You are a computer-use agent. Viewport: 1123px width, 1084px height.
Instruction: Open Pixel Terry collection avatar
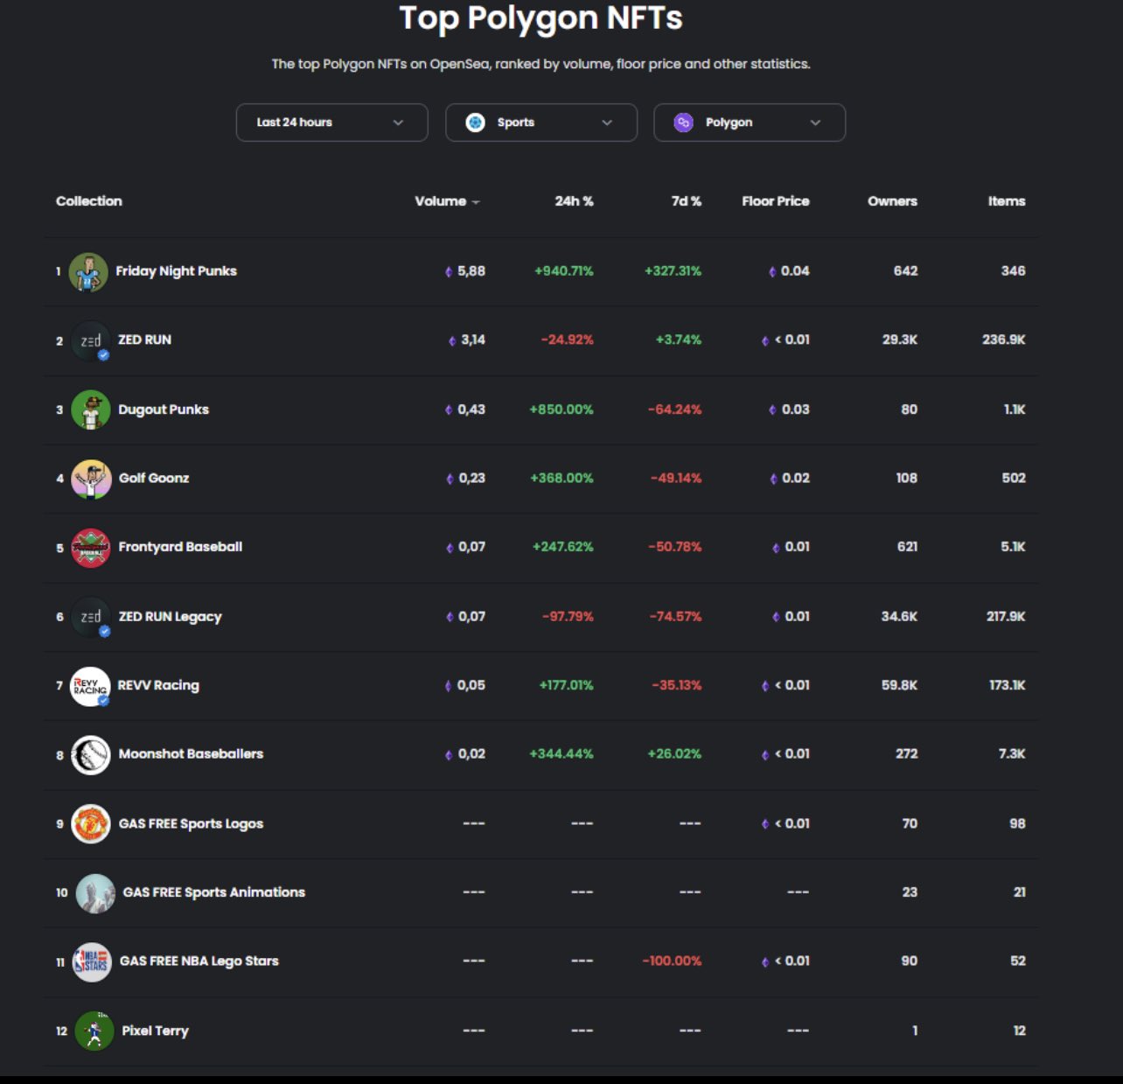[x=94, y=1031]
